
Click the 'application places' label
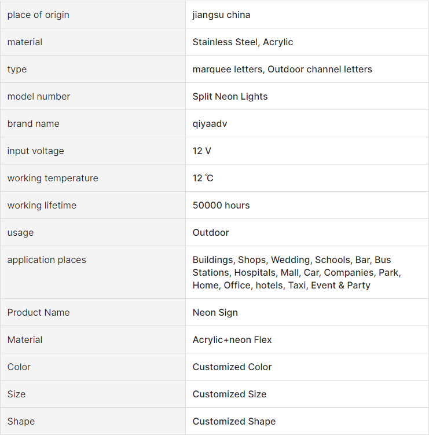46,260
